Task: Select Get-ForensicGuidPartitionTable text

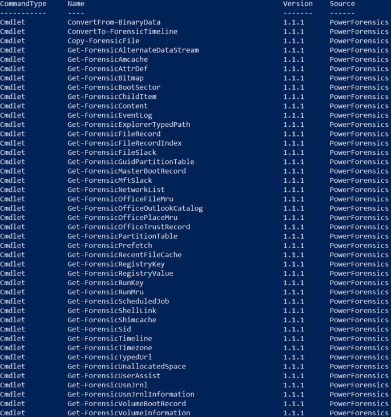Action: [131, 162]
